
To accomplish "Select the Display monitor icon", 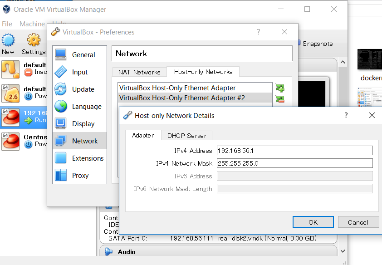I will click(x=61, y=123).
